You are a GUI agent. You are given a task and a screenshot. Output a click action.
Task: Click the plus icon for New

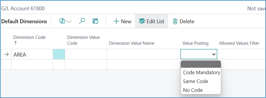[116, 21]
